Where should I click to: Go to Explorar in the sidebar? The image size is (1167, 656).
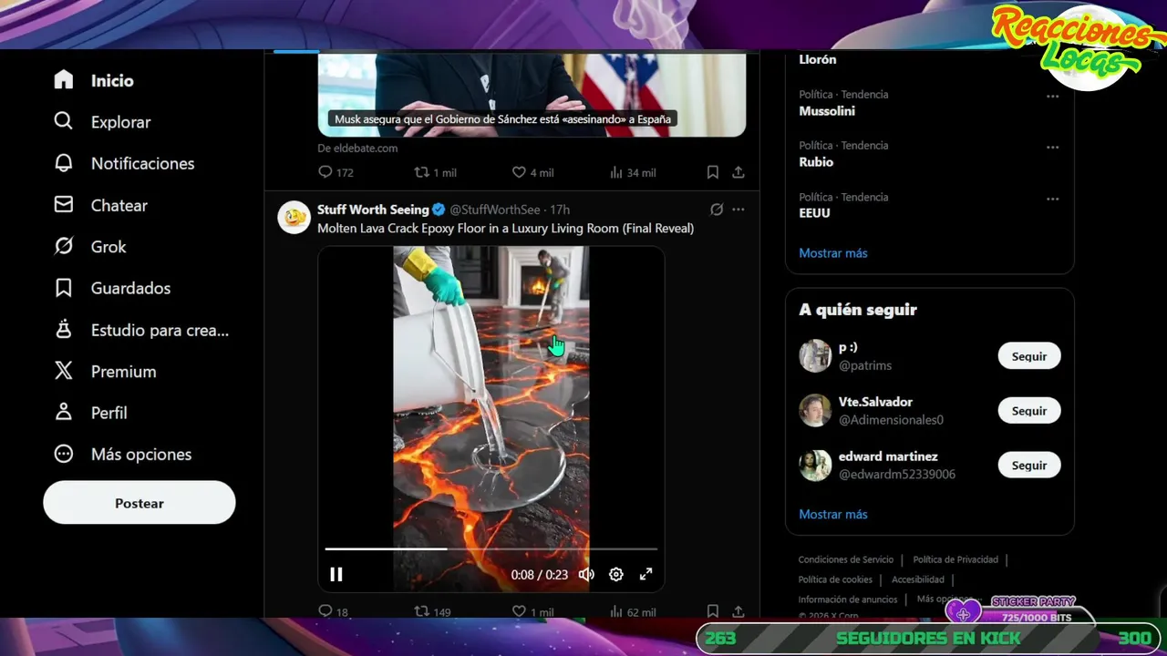[120, 122]
